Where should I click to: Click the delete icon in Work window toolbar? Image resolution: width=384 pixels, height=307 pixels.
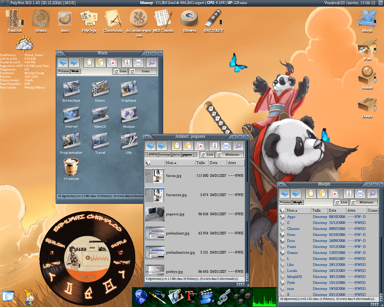click(112, 62)
